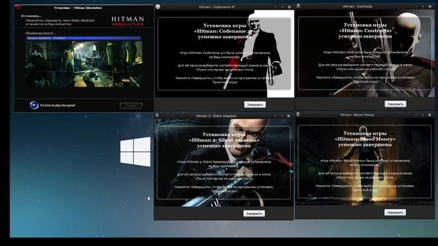438x246 pixels.
Task: Close the Hitman: Contracts window
Action: coord(430,6)
